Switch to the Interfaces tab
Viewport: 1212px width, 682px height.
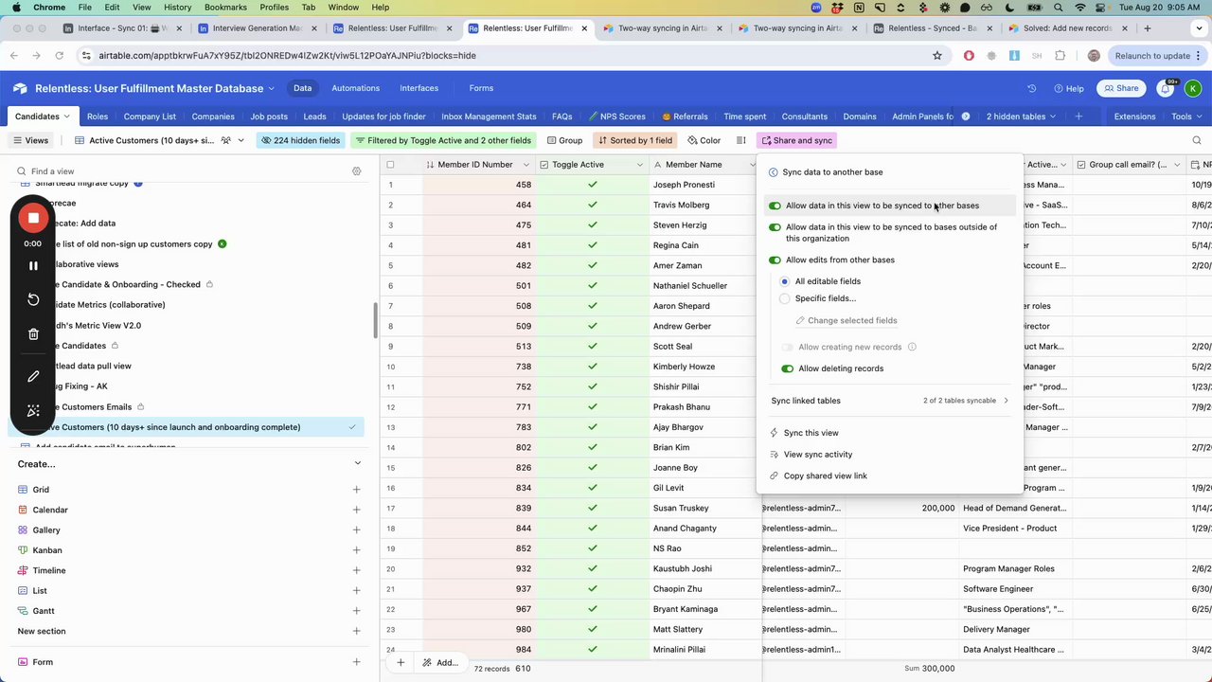coord(419,88)
